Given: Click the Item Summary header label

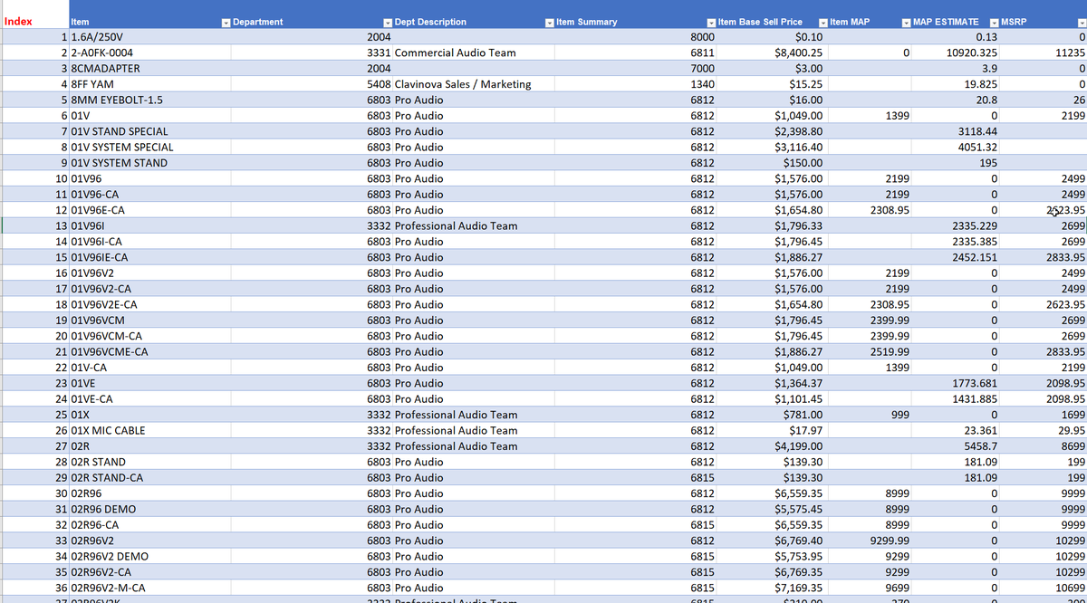Looking at the screenshot, I should (x=587, y=22).
